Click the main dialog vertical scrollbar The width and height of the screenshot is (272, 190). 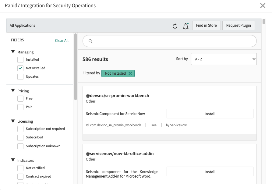pyautogui.click(x=264, y=22)
